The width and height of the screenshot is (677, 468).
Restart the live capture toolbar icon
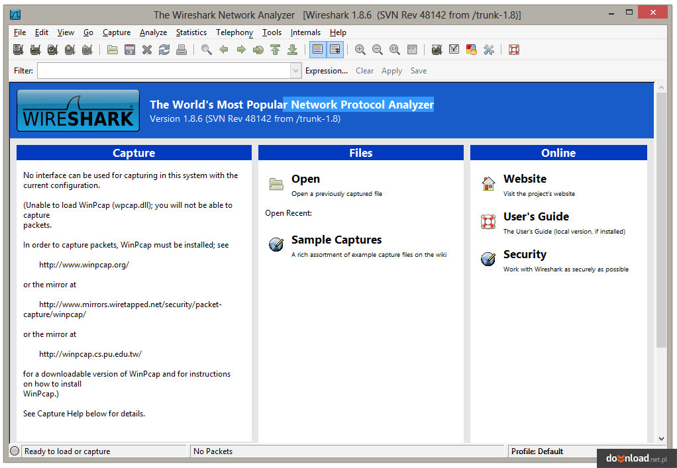(x=87, y=50)
